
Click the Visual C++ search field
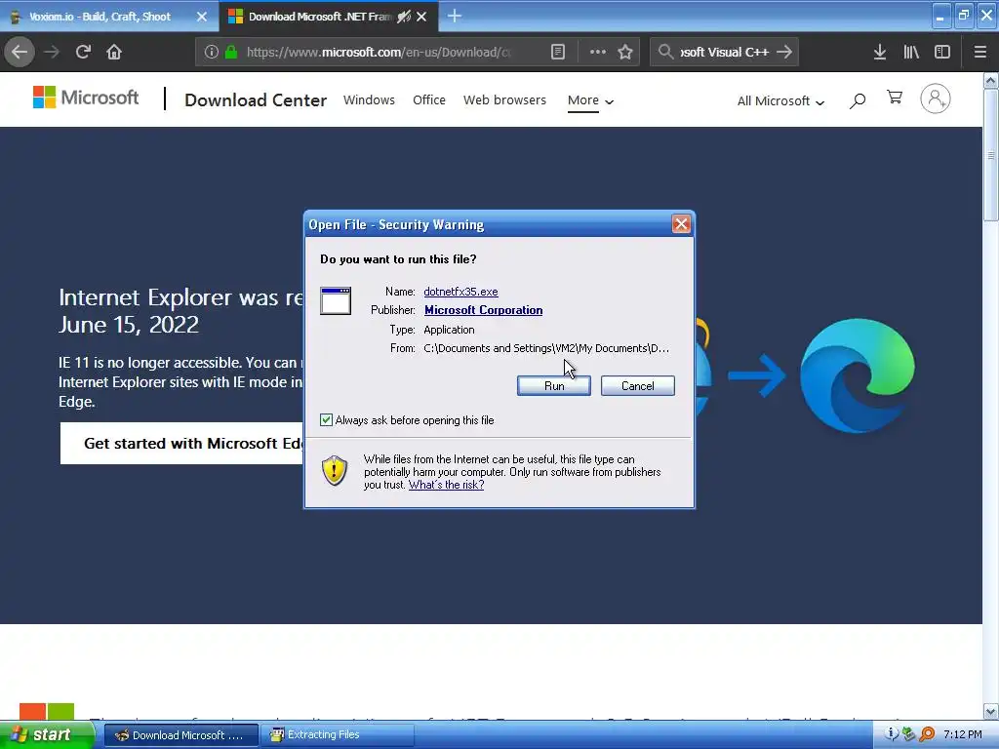click(725, 52)
